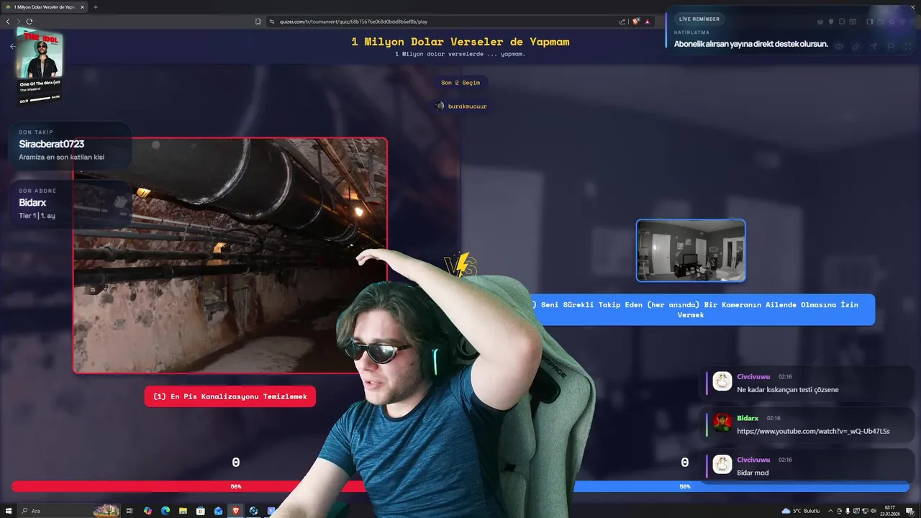Choose the sewer tunnel image option
This screenshot has height=518, width=921.
point(230,255)
